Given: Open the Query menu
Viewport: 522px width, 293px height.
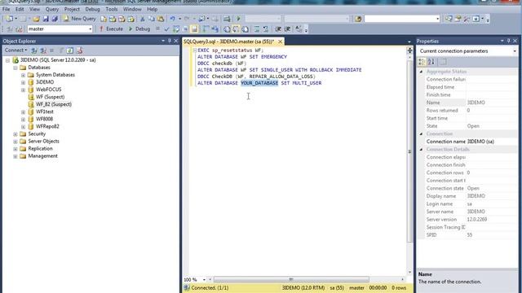Looking at the screenshot, I should coord(52,9).
